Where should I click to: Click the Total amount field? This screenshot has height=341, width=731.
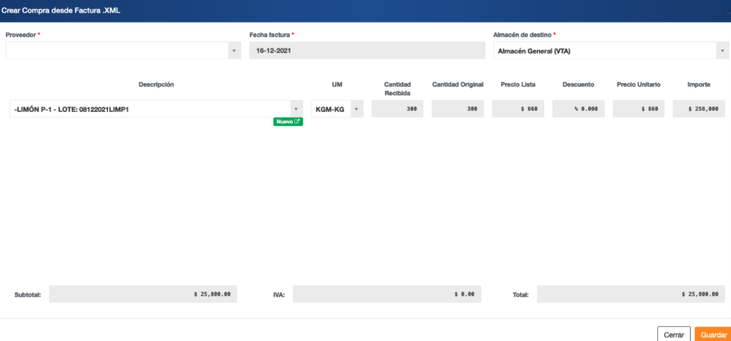tap(631, 294)
